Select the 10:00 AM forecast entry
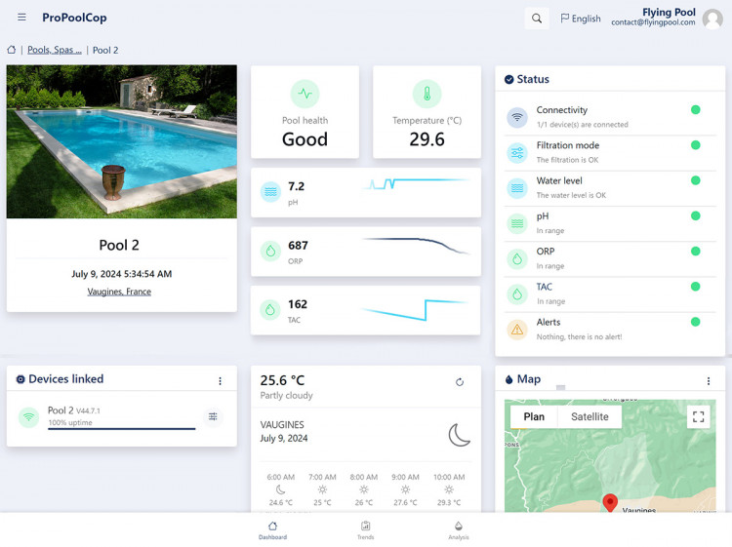This screenshot has width=732, height=547. pyautogui.click(x=449, y=489)
